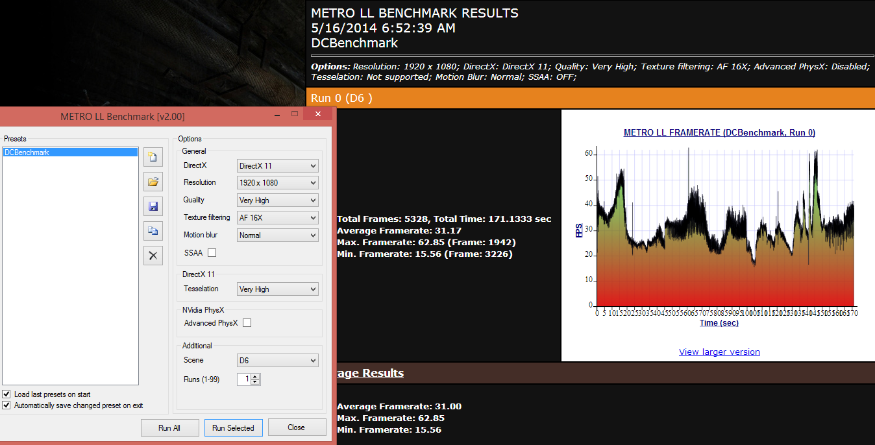Click the METRO LL BENCHMARK RESULTS title
The height and width of the screenshot is (445, 875).
coord(415,13)
